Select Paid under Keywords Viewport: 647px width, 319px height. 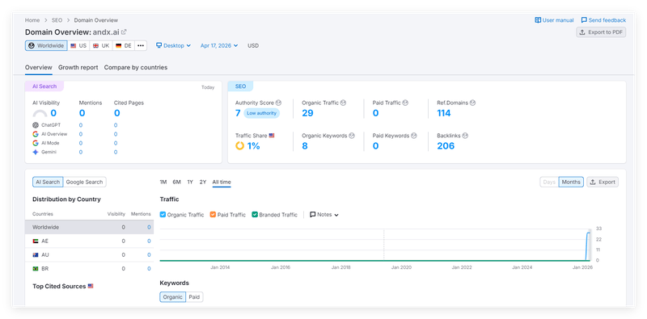[x=194, y=297]
